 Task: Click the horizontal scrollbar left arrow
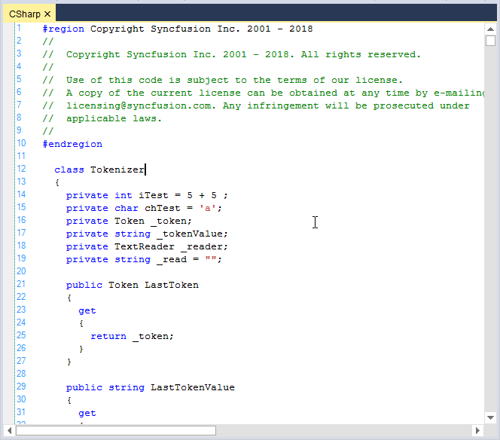click(9, 430)
